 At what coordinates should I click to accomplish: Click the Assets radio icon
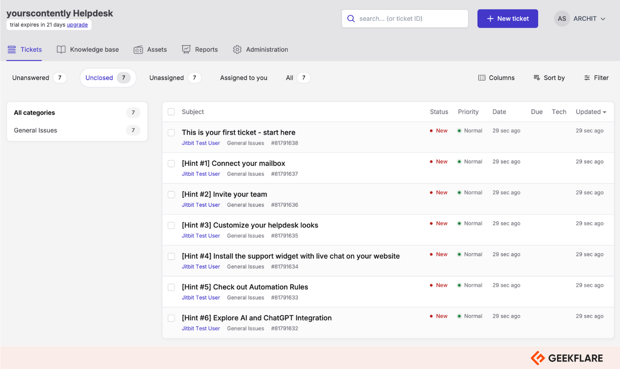click(x=138, y=50)
